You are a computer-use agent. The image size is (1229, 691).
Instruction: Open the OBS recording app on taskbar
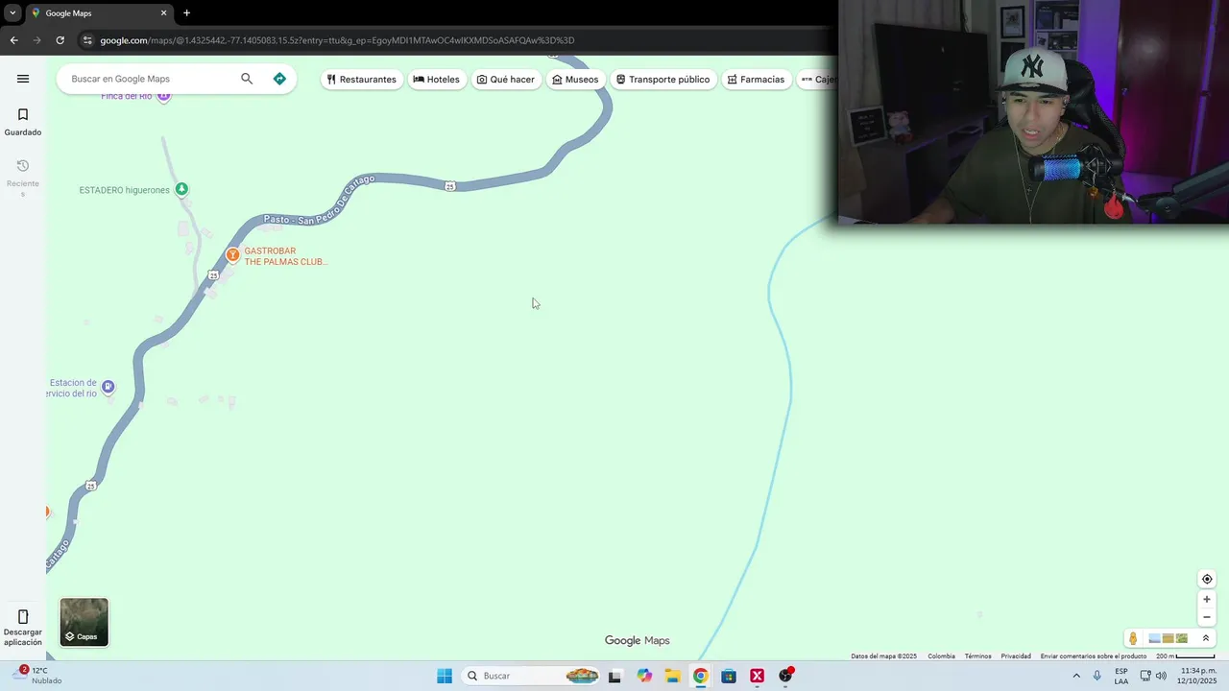click(786, 676)
